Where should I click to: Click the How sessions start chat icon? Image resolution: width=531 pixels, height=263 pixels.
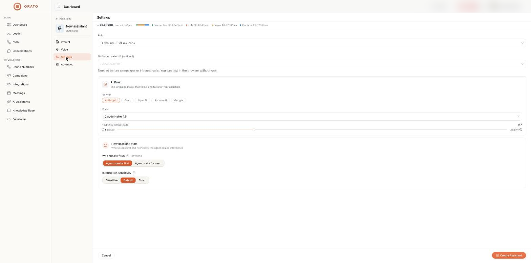coord(106,145)
